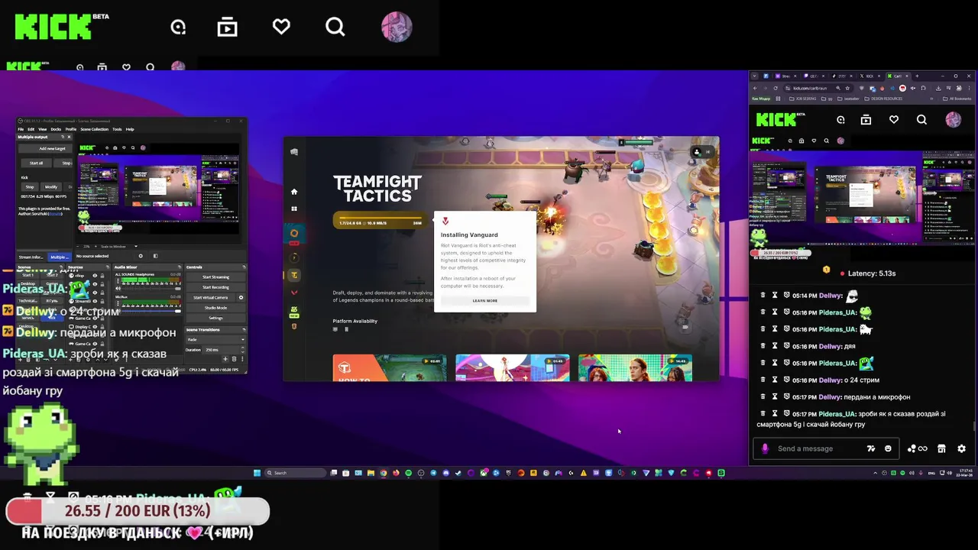This screenshot has height=550, width=978.
Task: Open the emoji picker in chat input
Action: pos(888,448)
